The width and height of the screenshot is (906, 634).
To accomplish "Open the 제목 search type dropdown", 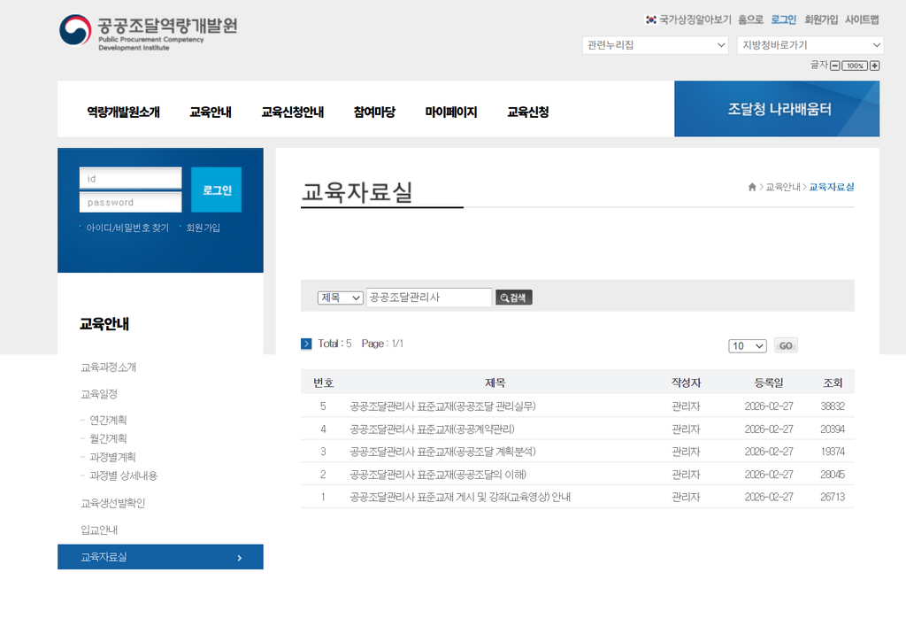I will point(341,298).
